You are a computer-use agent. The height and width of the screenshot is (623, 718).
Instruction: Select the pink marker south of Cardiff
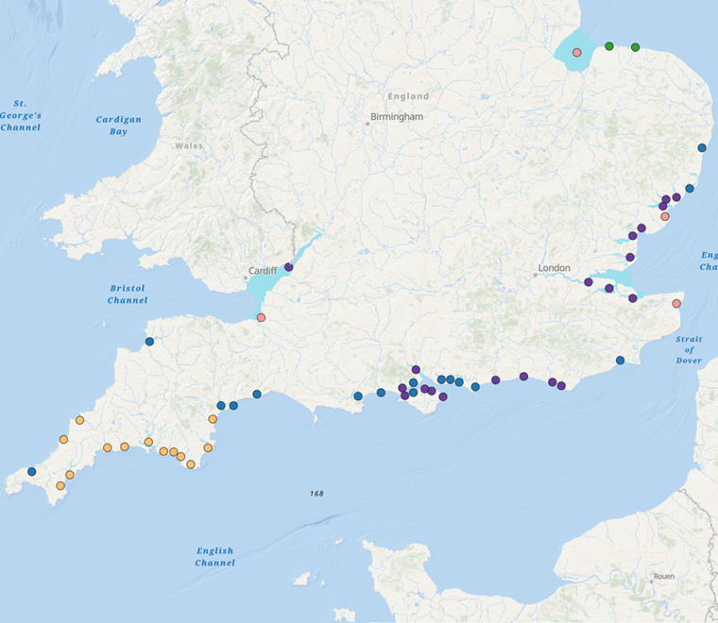(x=262, y=317)
